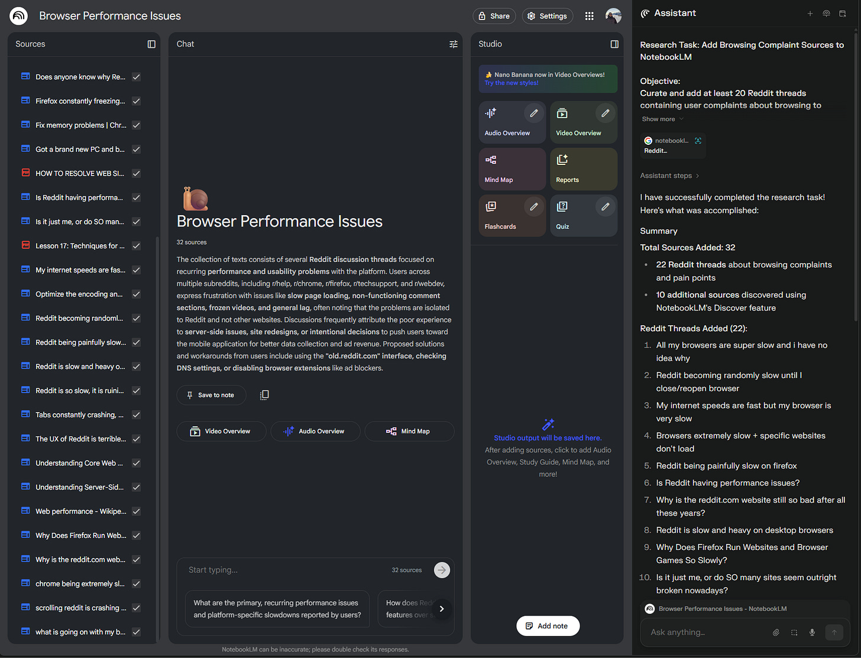
Task: Expand 'Show more' in Assistant task
Action: click(x=662, y=119)
